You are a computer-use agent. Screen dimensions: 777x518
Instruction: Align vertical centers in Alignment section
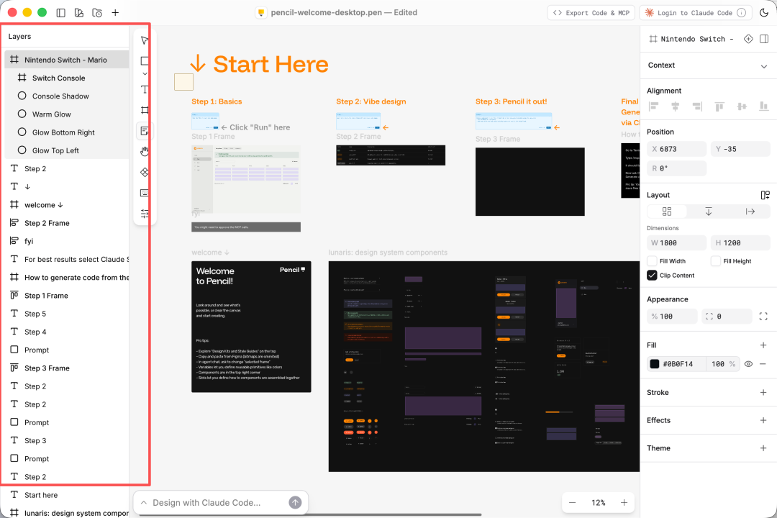[742, 106]
